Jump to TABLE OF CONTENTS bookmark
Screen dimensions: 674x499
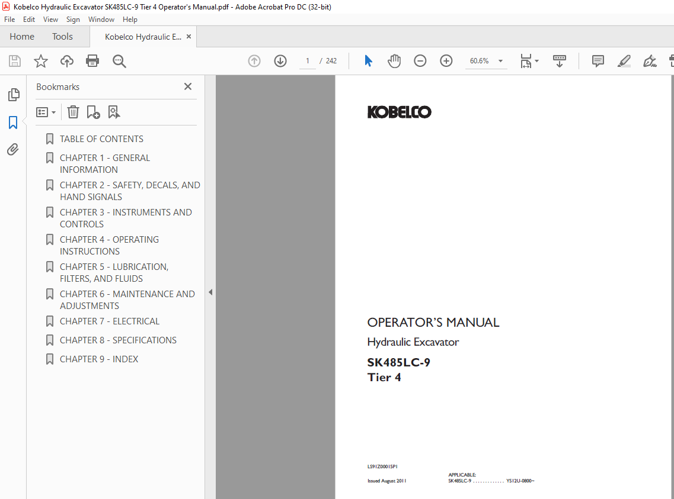pyautogui.click(x=101, y=139)
